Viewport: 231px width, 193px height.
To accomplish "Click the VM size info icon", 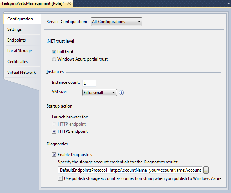I will [121, 92].
